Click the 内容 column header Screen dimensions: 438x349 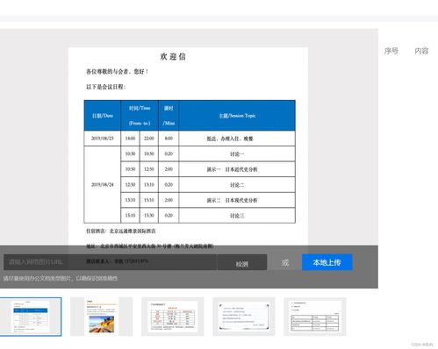click(x=421, y=51)
